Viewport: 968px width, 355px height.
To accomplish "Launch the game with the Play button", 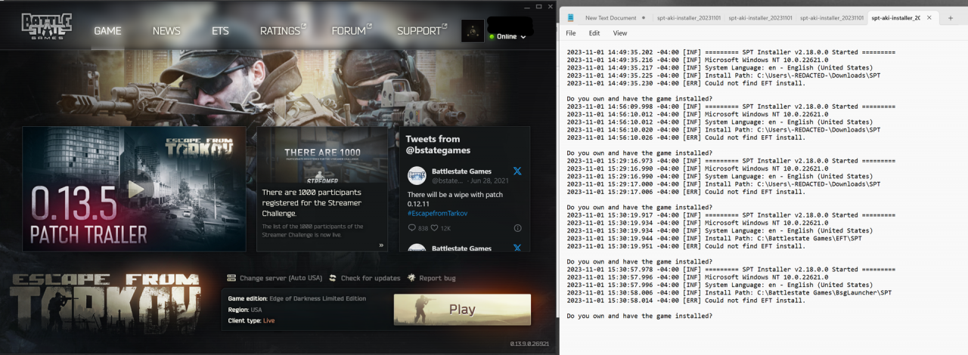I will [462, 310].
